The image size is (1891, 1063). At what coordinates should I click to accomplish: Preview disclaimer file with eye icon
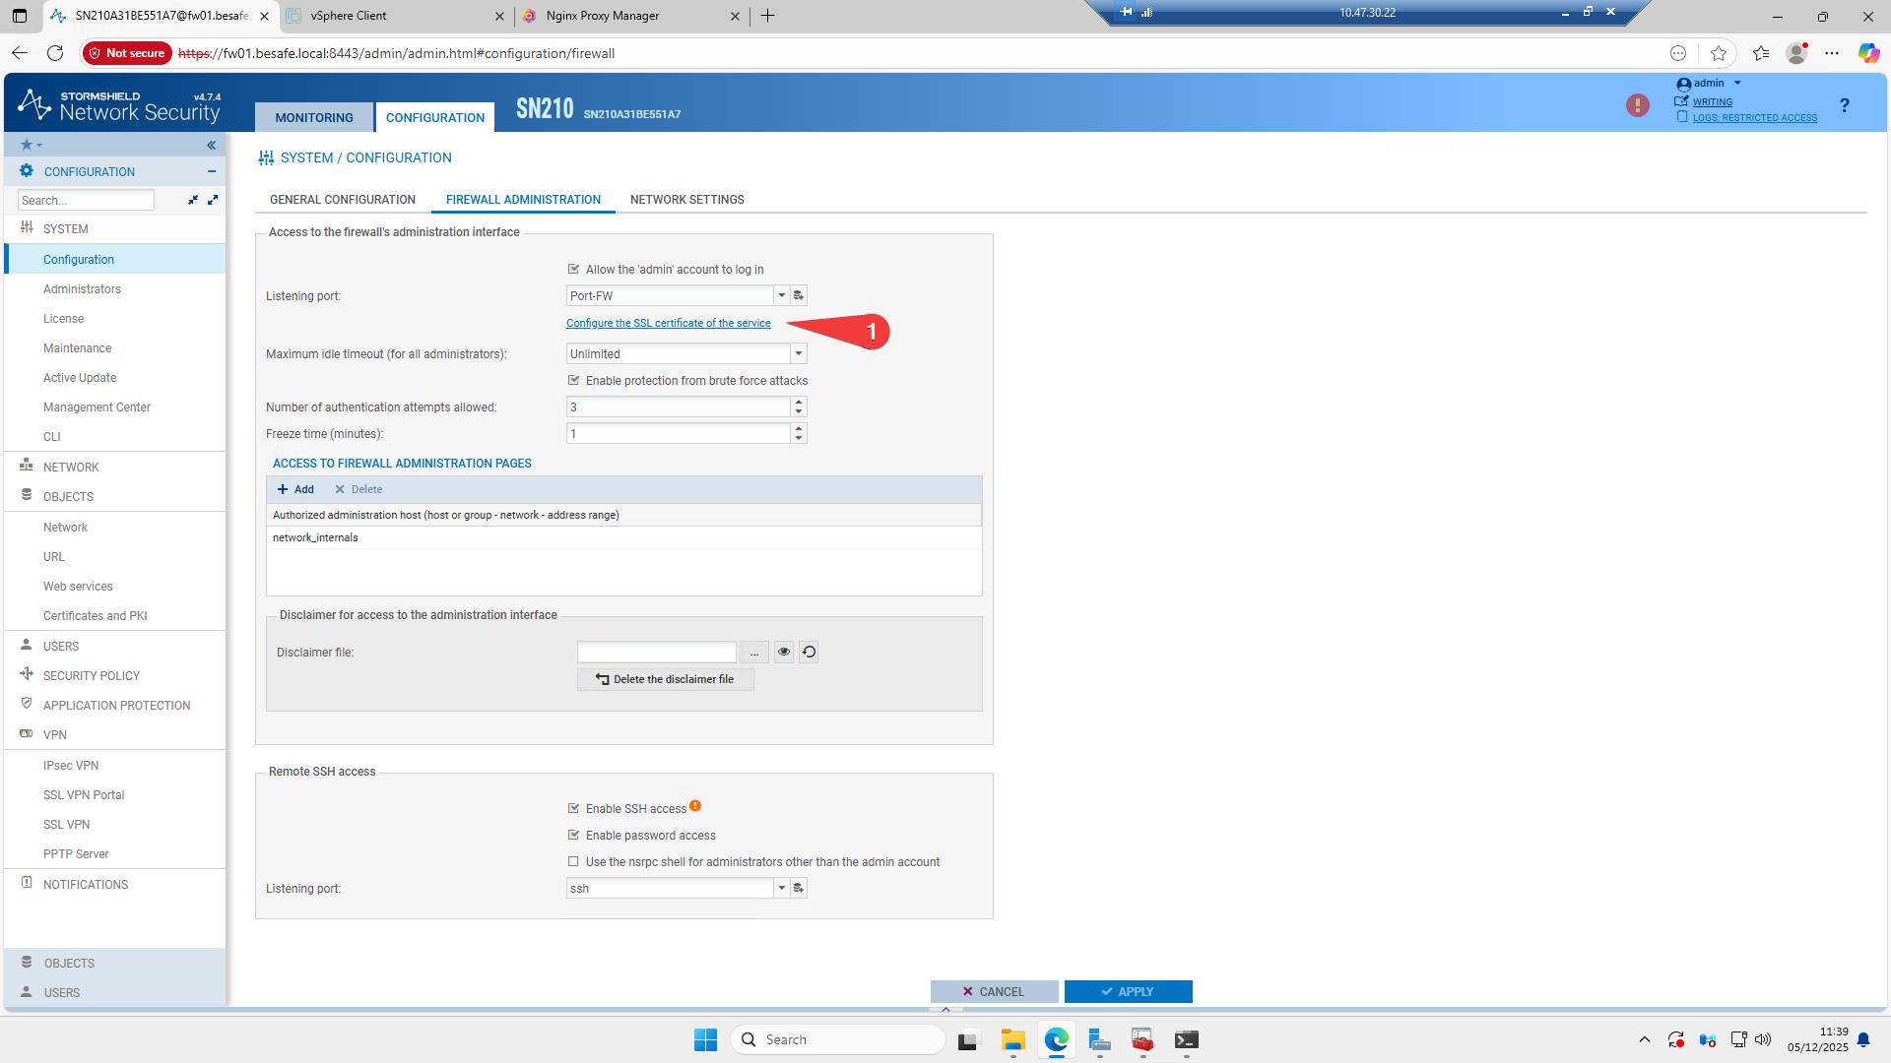click(x=784, y=652)
